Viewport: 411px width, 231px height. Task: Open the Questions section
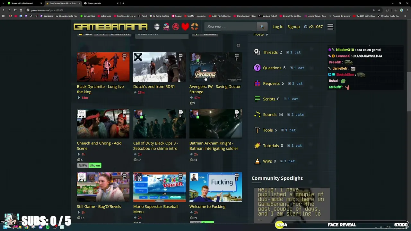click(272, 68)
